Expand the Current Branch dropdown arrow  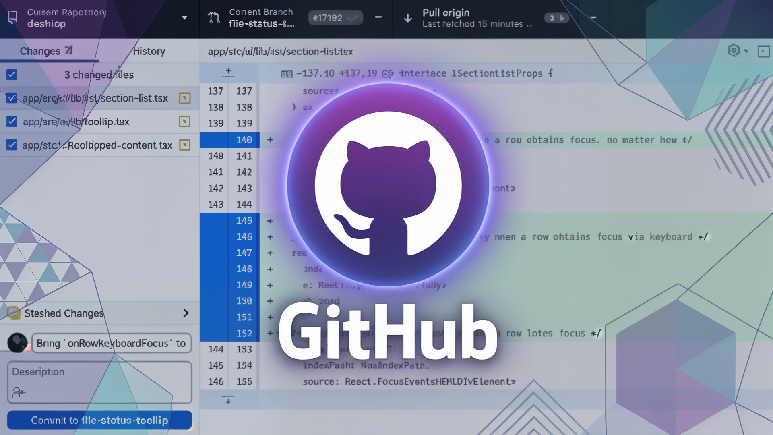tap(378, 17)
